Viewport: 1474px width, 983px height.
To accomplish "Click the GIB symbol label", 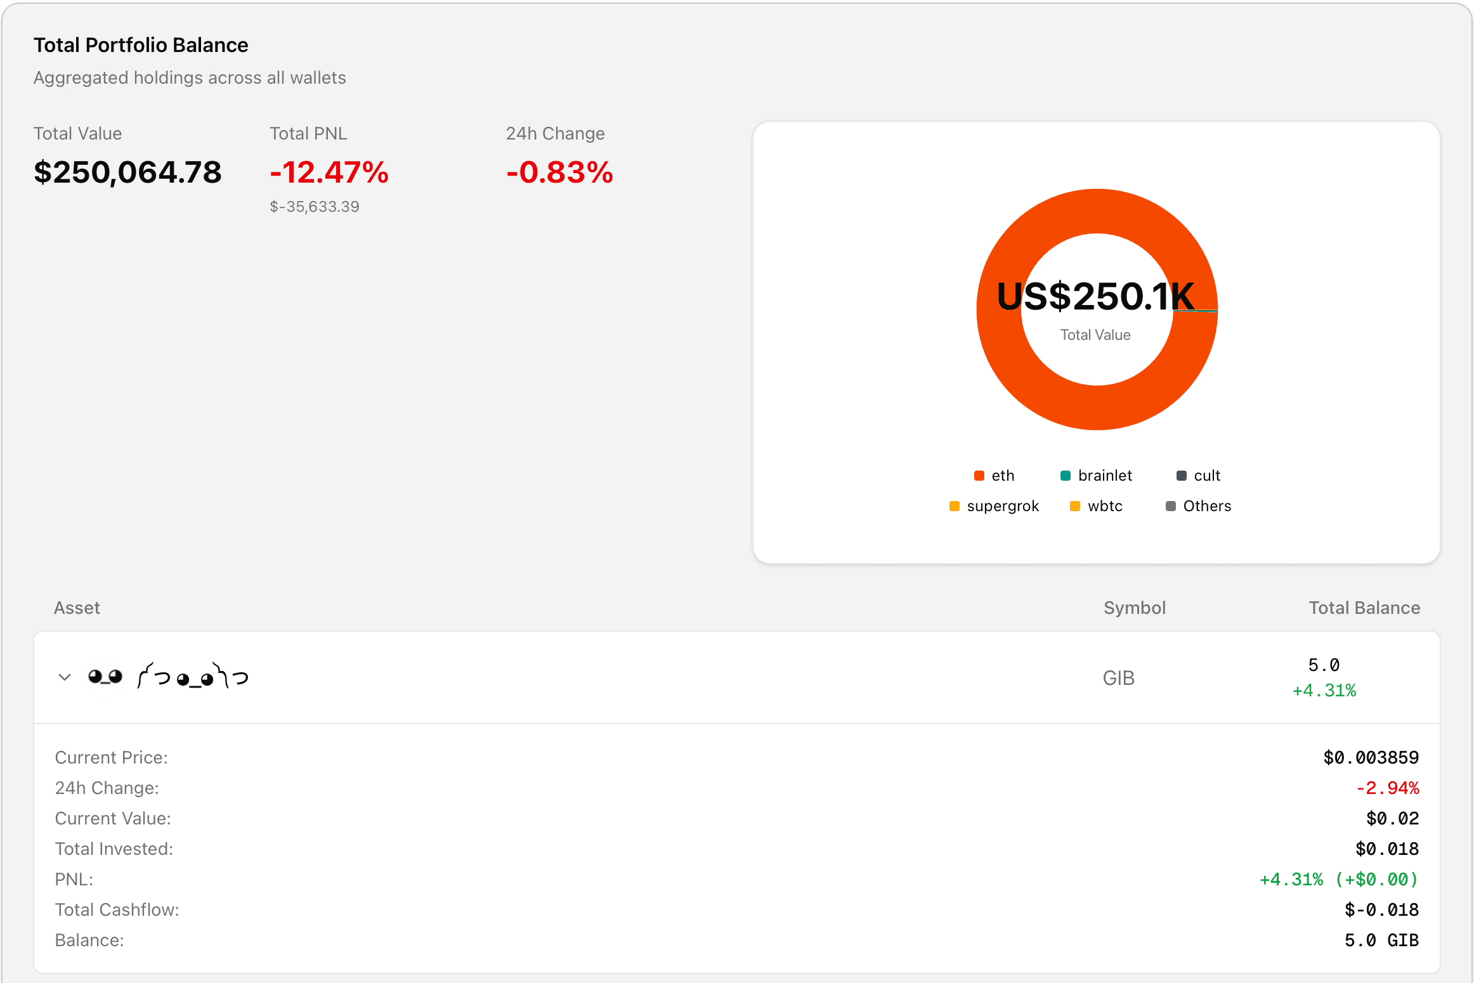I will pyautogui.click(x=1118, y=677).
